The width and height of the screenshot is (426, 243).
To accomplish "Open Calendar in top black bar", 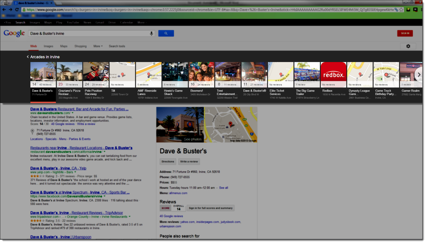I will click(x=126, y=23).
